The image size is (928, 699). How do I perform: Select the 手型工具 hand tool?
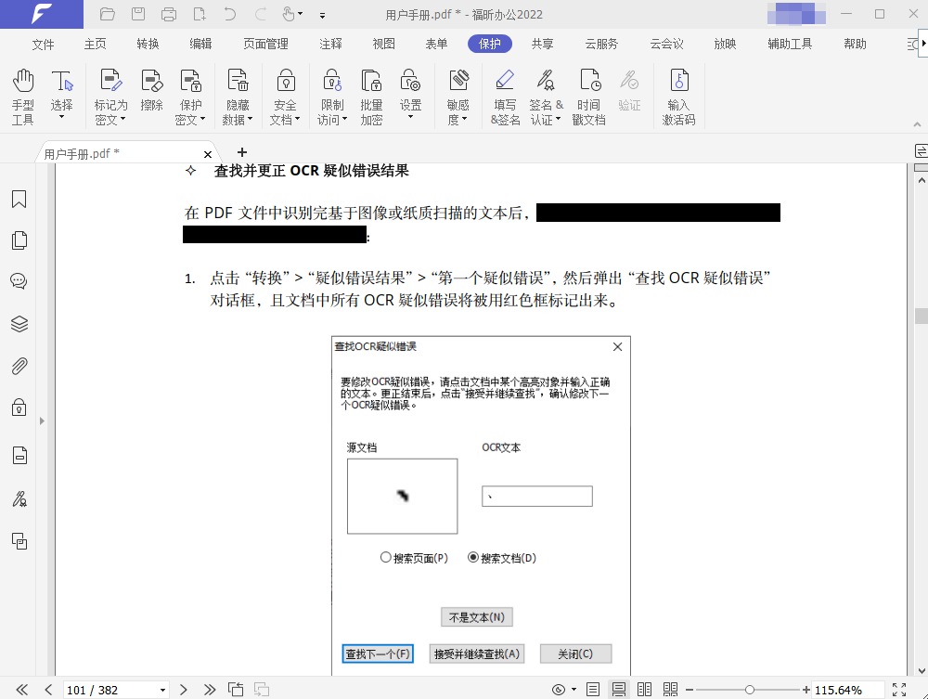click(x=23, y=97)
